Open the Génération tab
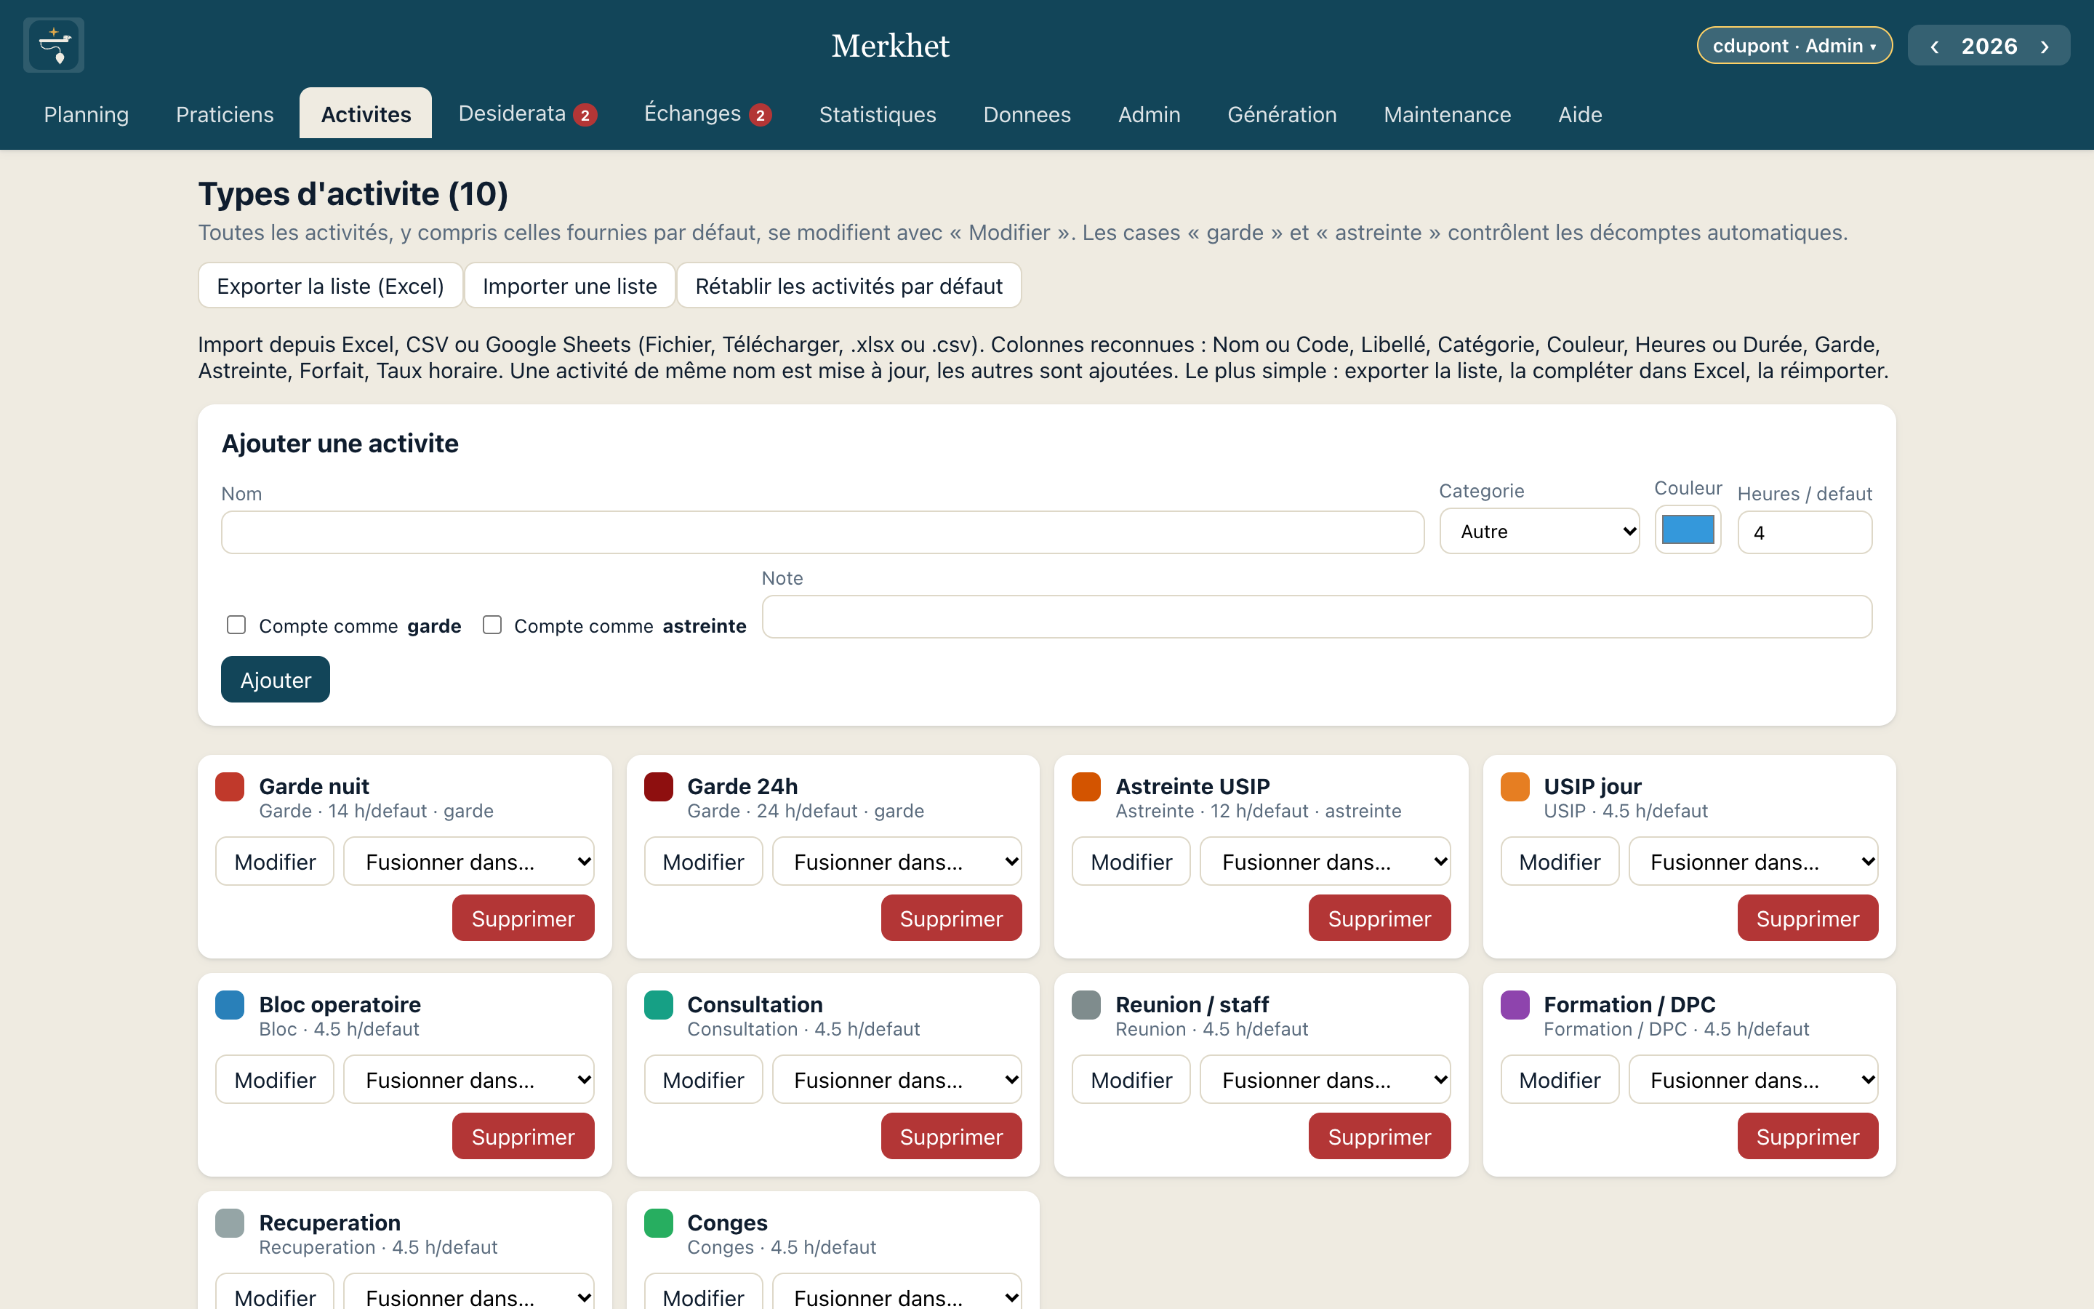Image resolution: width=2094 pixels, height=1309 pixels. (1282, 114)
